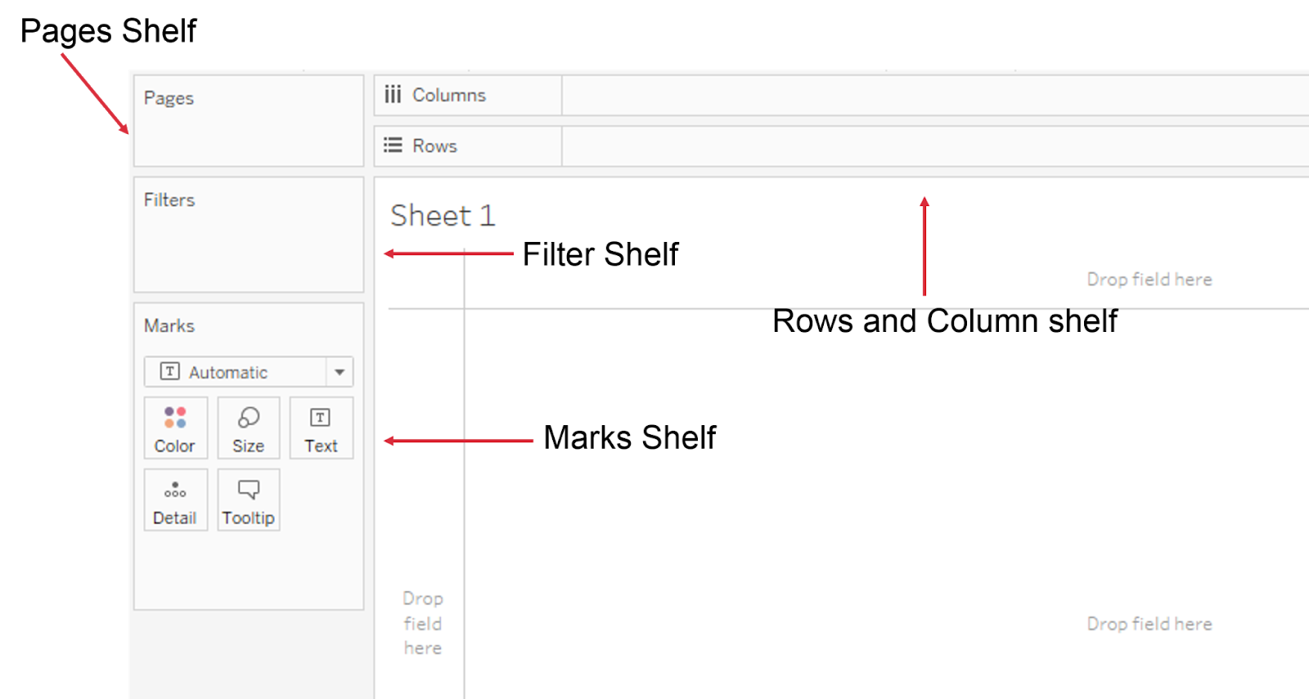
Task: Click the empty Rows shelf field area
Action: 933,146
